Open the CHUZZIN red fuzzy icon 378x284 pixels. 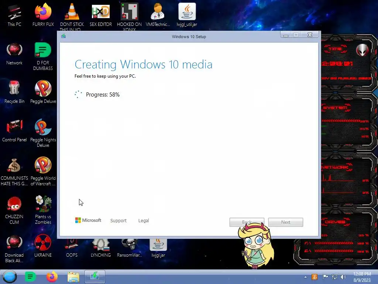click(x=14, y=210)
